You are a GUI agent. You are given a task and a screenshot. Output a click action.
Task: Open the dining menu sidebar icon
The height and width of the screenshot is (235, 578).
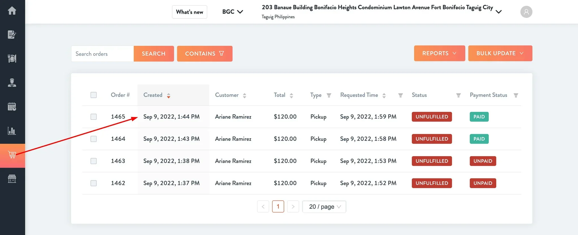pyautogui.click(x=12, y=58)
